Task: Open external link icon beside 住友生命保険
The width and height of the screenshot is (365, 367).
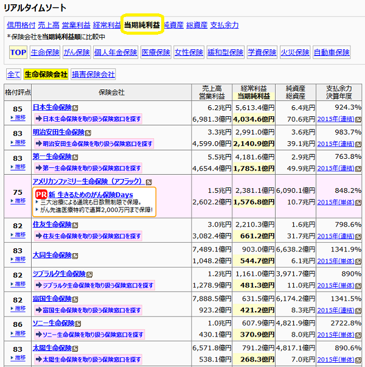Action: coord(75,225)
